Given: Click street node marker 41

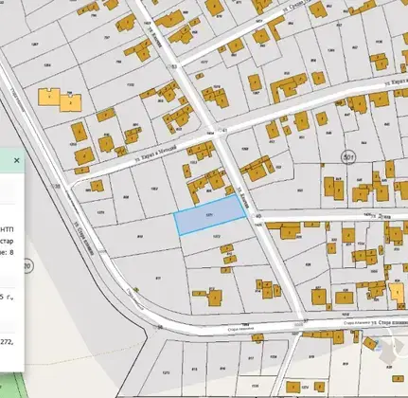Looking at the screenshot, I should (224, 131).
